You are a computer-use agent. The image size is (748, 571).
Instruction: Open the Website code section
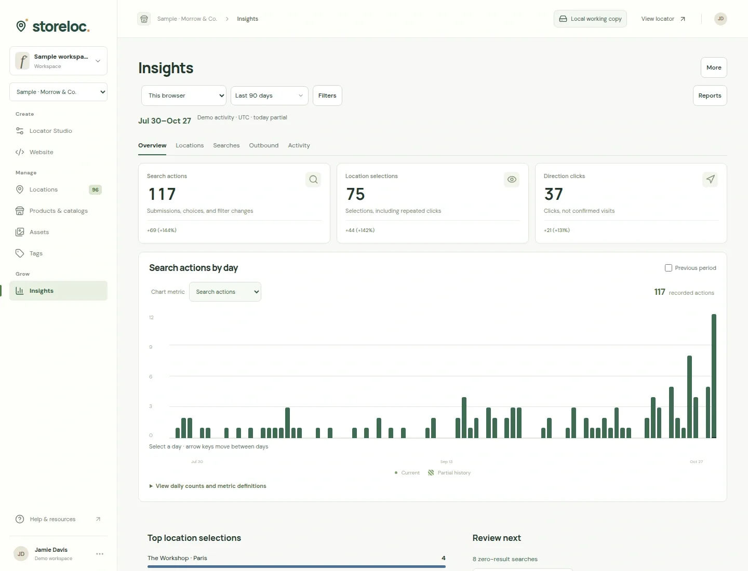(58, 152)
